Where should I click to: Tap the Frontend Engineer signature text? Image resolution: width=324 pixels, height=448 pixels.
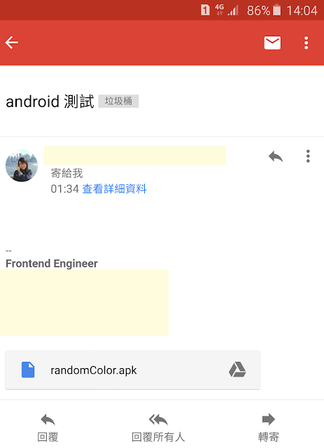click(52, 263)
